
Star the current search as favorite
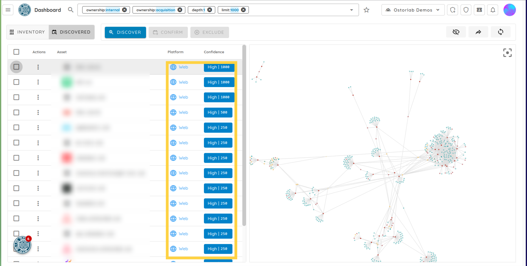[x=366, y=10]
